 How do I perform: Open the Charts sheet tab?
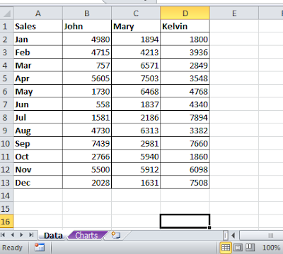(86, 236)
